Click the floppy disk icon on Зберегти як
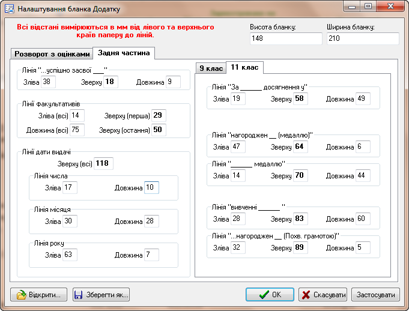409x311 pixels. pyautogui.click(x=79, y=295)
